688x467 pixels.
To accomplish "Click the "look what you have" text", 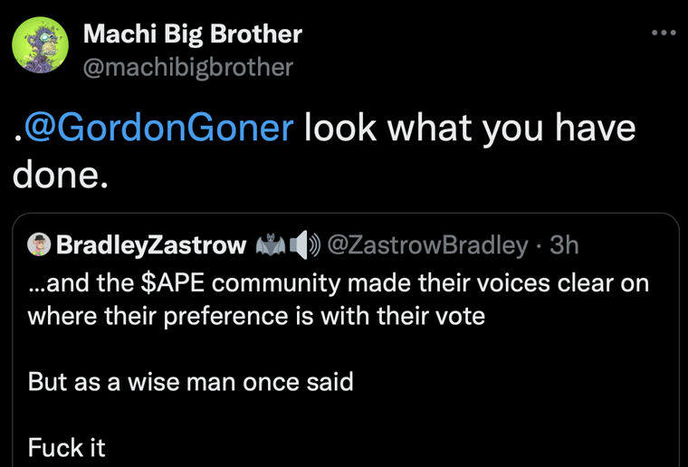I will click(x=470, y=128).
